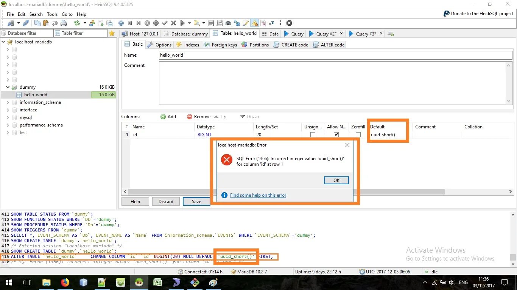517x290 pixels.
Task: Open the 'Find some help on this error' link
Action: click(258, 195)
